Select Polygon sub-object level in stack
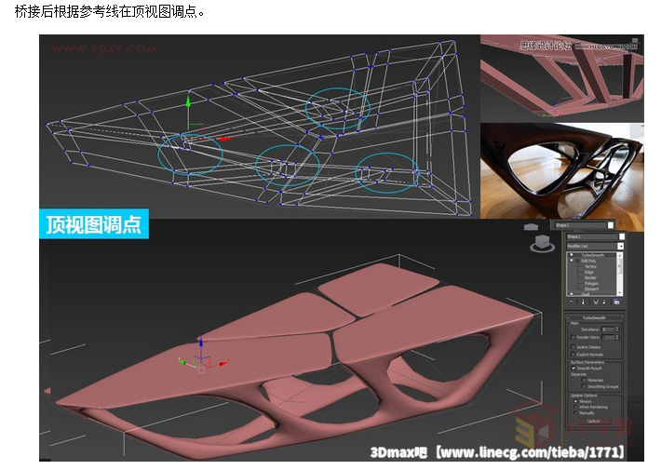This screenshot has width=661, height=470. click(x=591, y=283)
